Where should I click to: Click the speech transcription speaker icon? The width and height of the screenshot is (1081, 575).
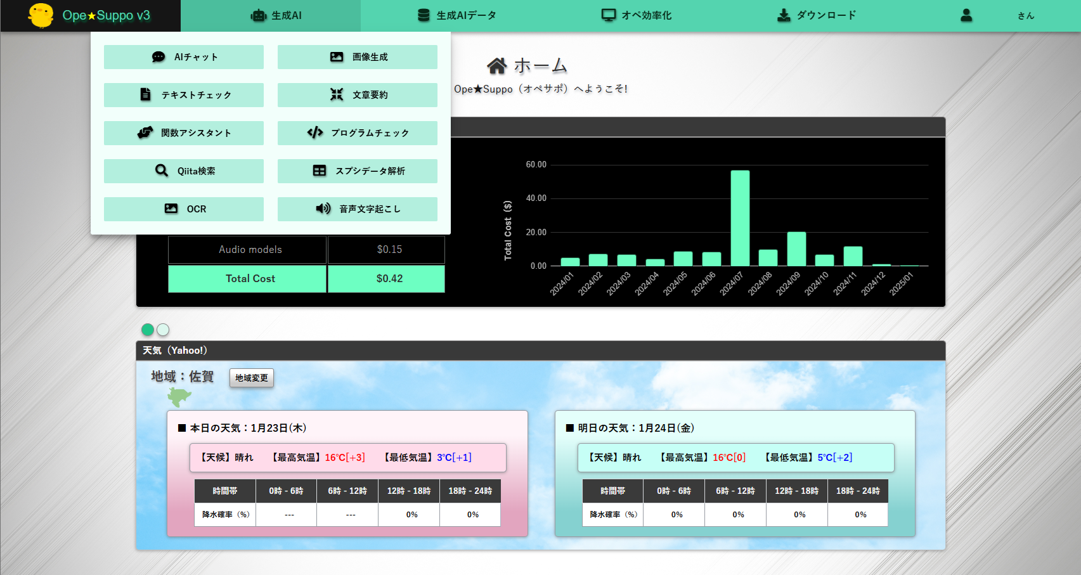coord(323,209)
